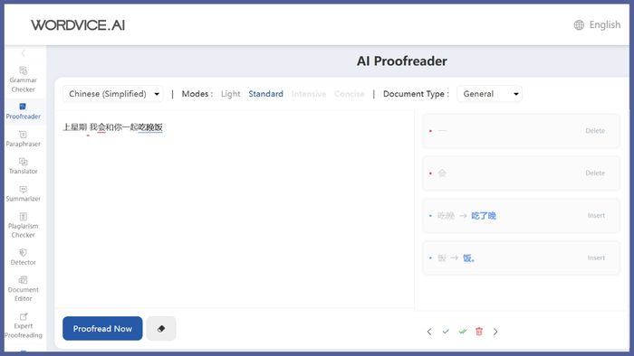
Task: Open the Expert Proofreading icon
Action: click(24, 316)
